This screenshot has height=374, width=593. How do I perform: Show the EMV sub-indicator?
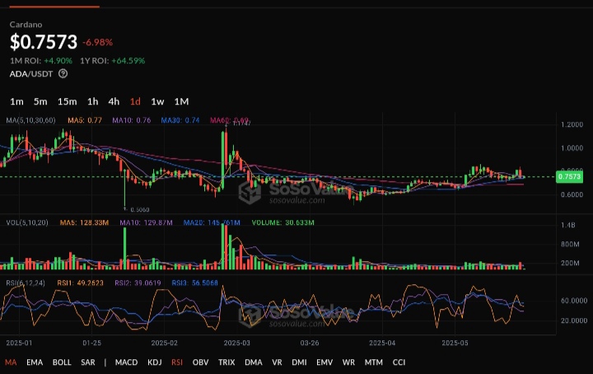(x=325, y=362)
